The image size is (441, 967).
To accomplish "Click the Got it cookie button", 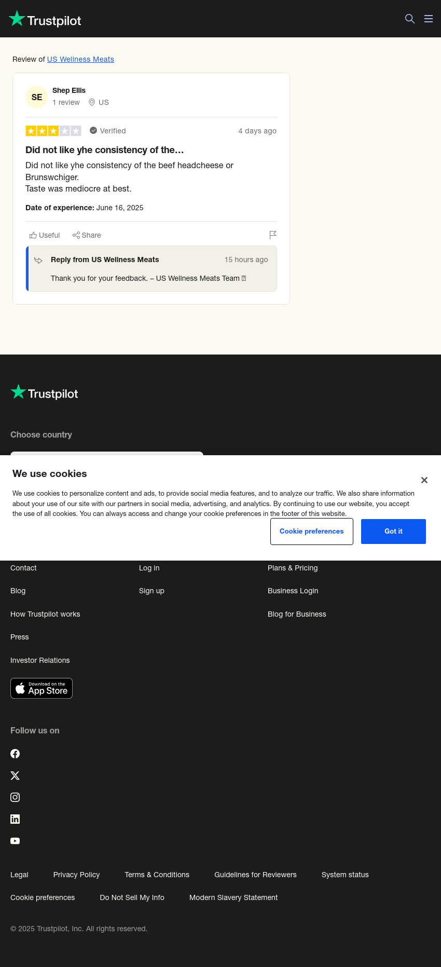I will click(393, 532).
